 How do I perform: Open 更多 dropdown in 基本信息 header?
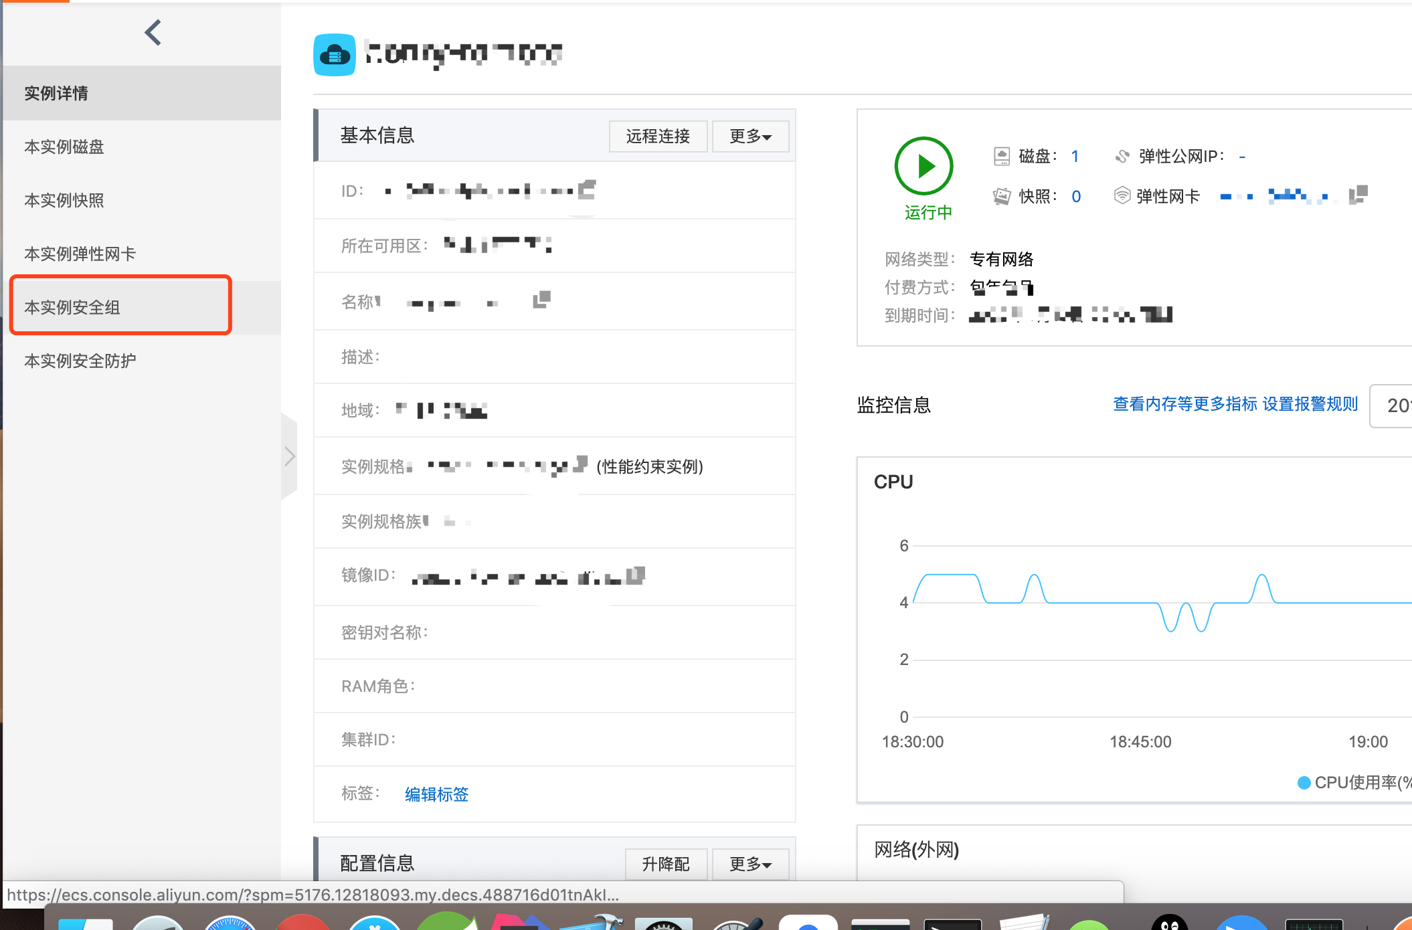point(750,136)
